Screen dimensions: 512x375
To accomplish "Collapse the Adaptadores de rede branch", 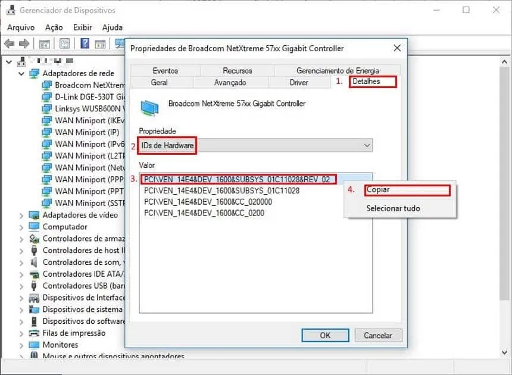I will coord(21,74).
